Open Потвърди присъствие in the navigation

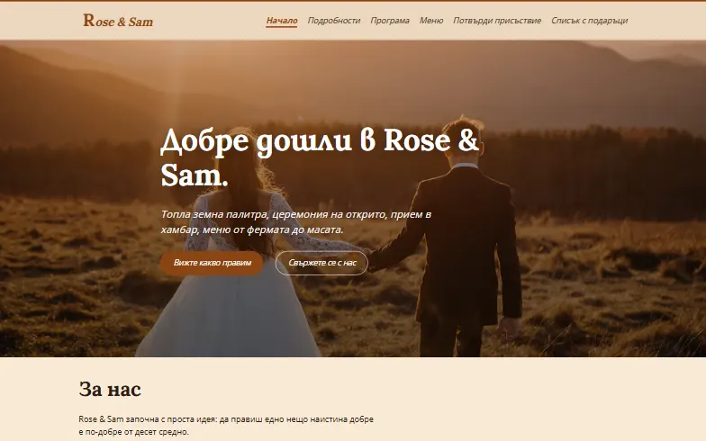pyautogui.click(x=497, y=21)
